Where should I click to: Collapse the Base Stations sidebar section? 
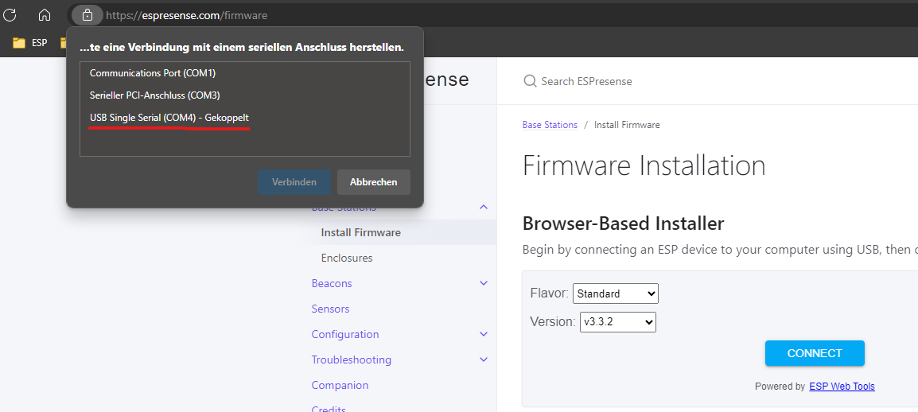click(x=484, y=207)
